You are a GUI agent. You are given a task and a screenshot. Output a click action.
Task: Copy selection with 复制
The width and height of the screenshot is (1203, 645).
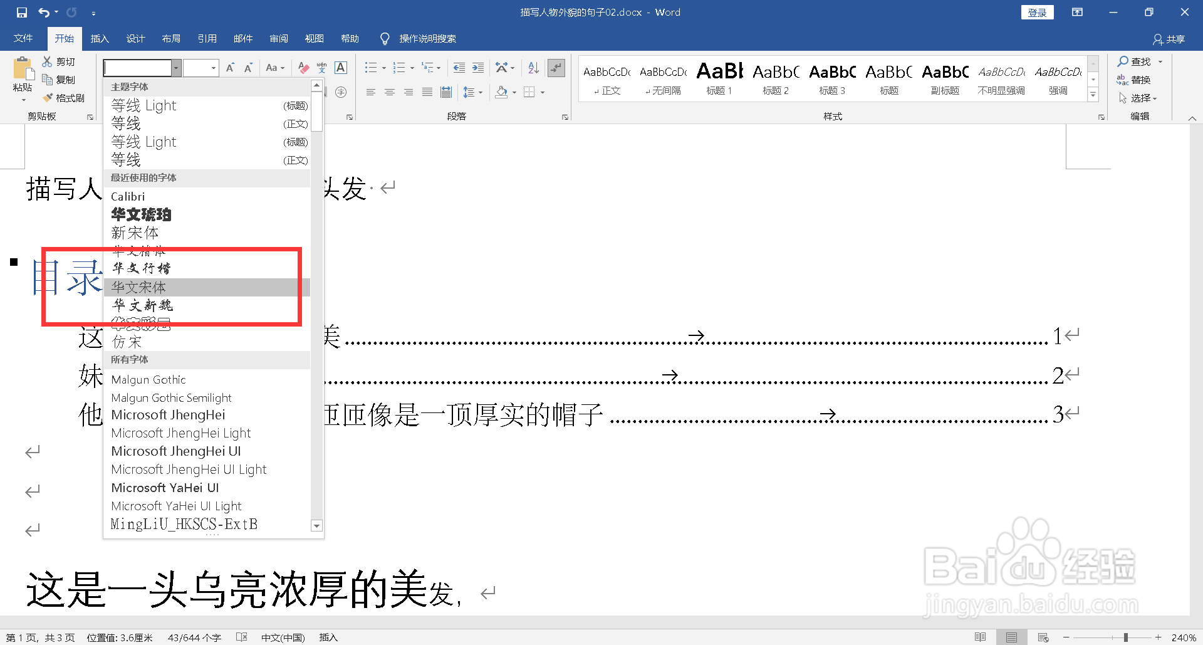click(x=59, y=80)
